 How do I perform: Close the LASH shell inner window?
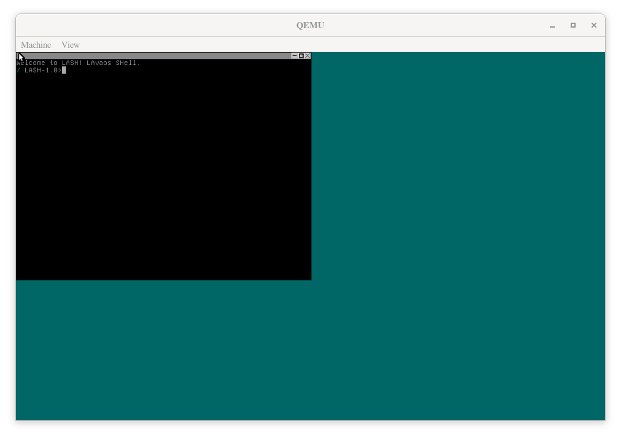pyautogui.click(x=307, y=56)
